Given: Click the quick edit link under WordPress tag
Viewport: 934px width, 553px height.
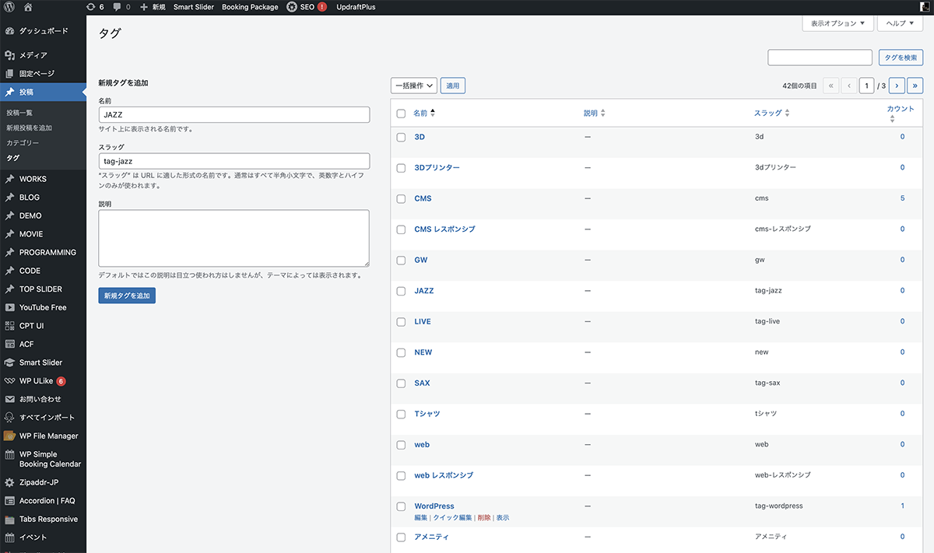Looking at the screenshot, I should [x=452, y=518].
